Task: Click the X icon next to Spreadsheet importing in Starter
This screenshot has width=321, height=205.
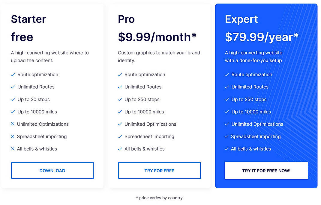Action: (13, 136)
